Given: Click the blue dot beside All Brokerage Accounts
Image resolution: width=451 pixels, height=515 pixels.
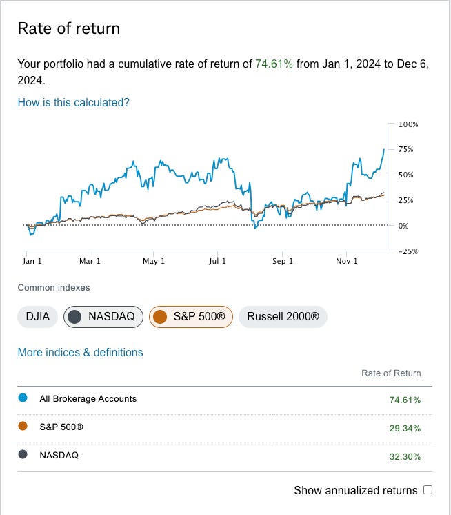Looking at the screenshot, I should click(x=23, y=398).
